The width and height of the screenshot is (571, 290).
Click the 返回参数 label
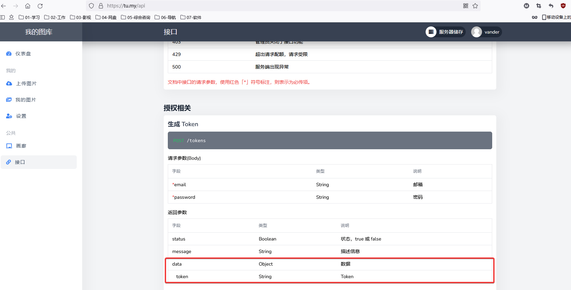[177, 212]
